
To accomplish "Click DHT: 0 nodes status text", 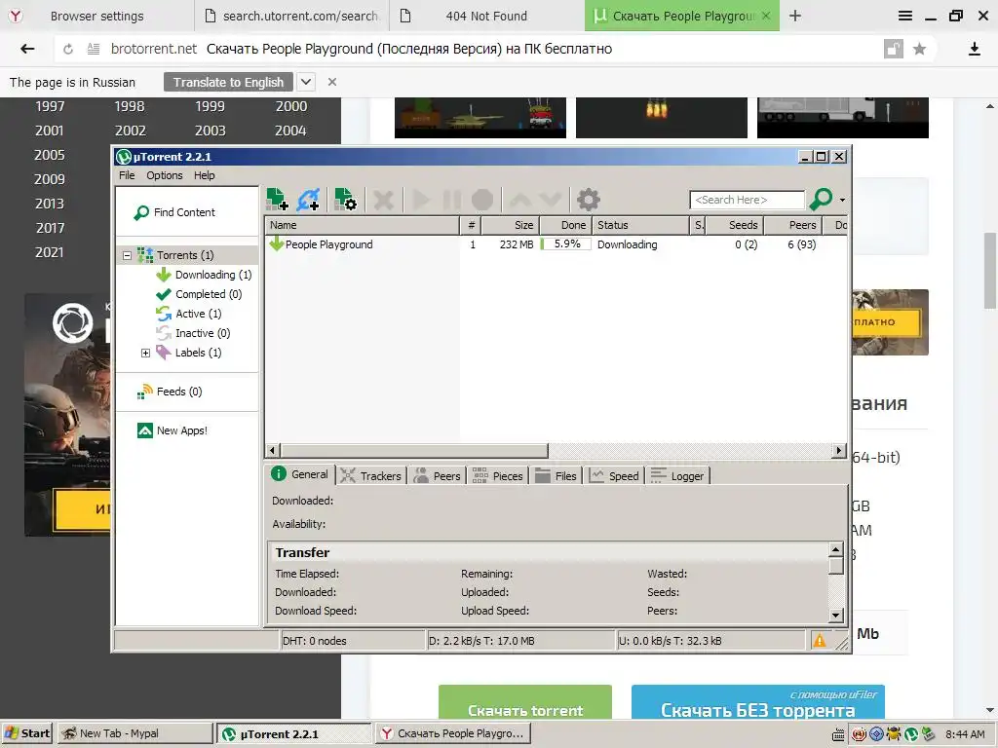I will click(x=315, y=641).
